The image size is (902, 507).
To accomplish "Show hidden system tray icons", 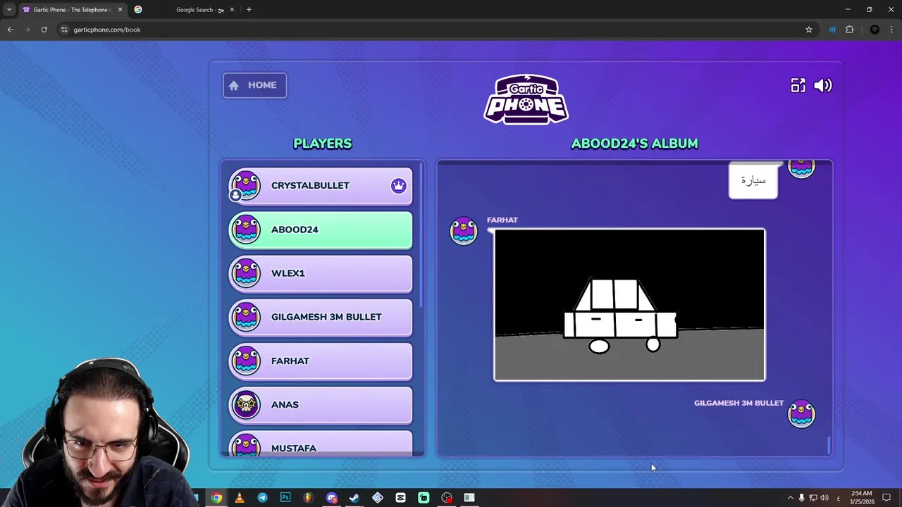I will (x=790, y=498).
